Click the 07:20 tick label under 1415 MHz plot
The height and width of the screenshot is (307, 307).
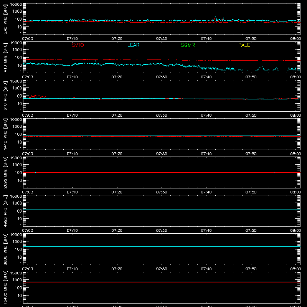coord(117,154)
